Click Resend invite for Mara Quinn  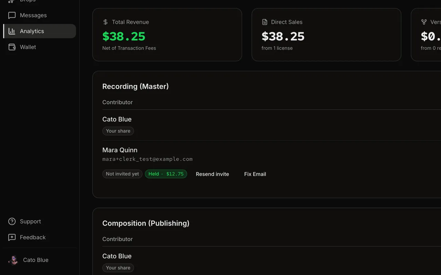click(212, 174)
